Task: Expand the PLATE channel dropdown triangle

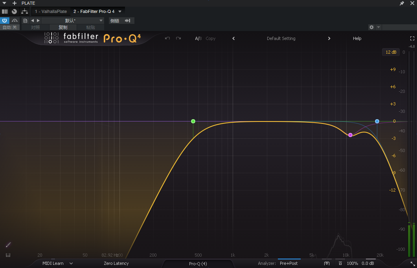Action: (x=4, y=3)
